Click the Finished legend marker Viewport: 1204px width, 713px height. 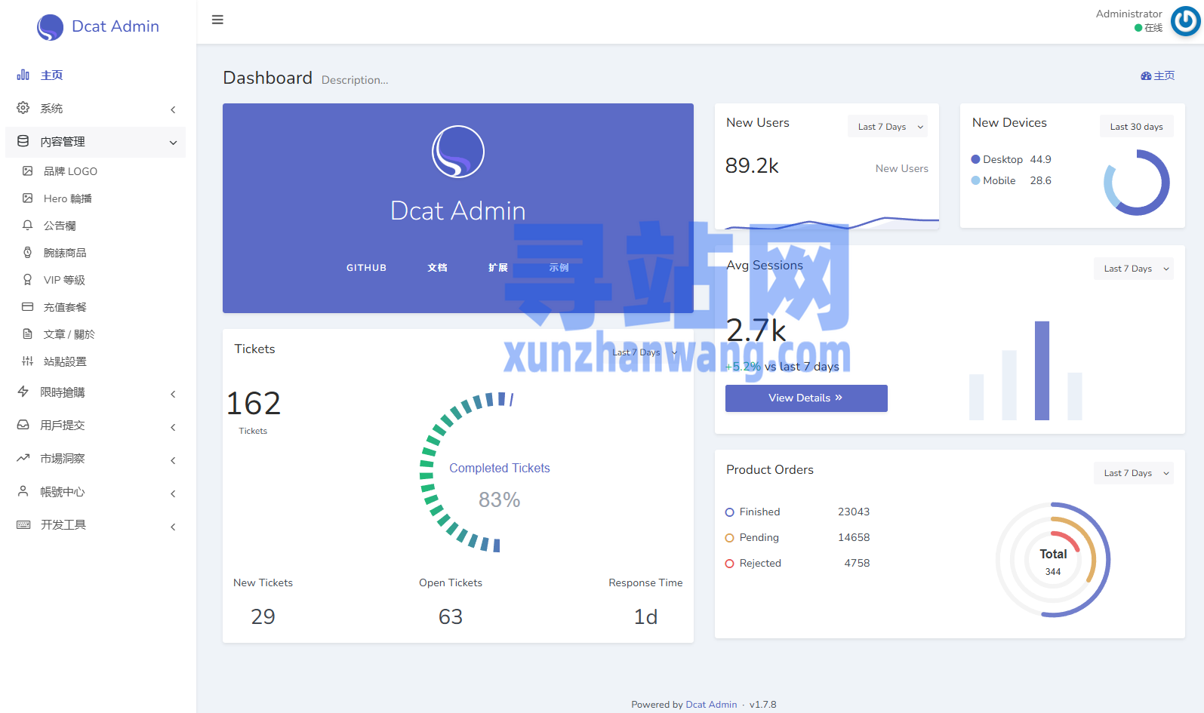729,512
